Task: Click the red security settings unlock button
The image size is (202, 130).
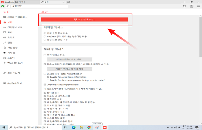Action: pyautogui.click(x=85, y=19)
